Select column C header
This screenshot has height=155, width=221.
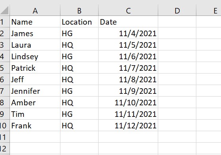(x=128, y=10)
